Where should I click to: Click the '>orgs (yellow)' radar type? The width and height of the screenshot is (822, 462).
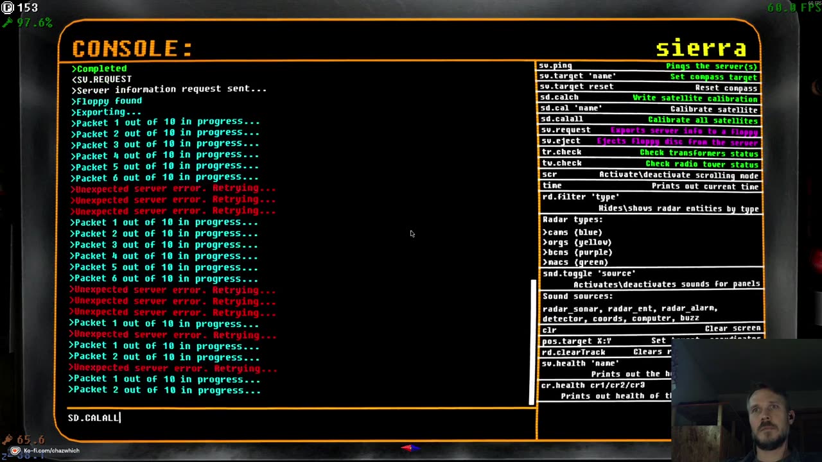pos(577,243)
